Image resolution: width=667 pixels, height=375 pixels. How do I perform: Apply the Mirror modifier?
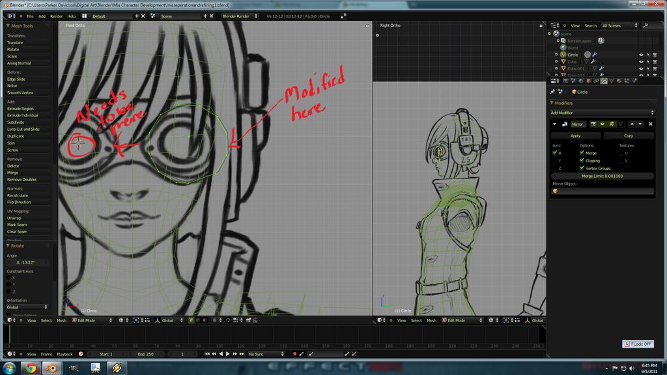click(576, 135)
